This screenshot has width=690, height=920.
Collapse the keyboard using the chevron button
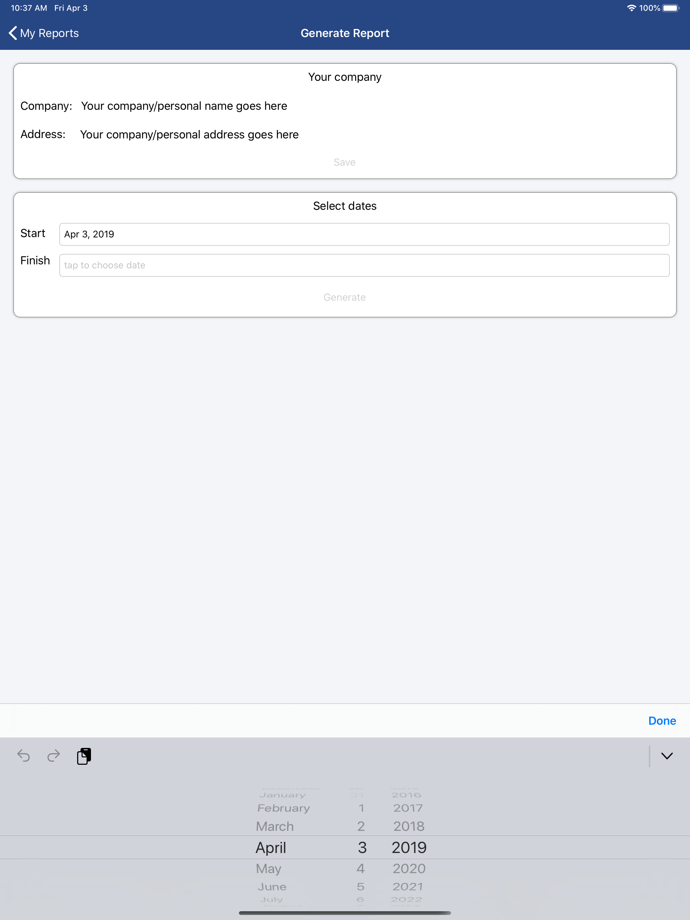tap(666, 756)
